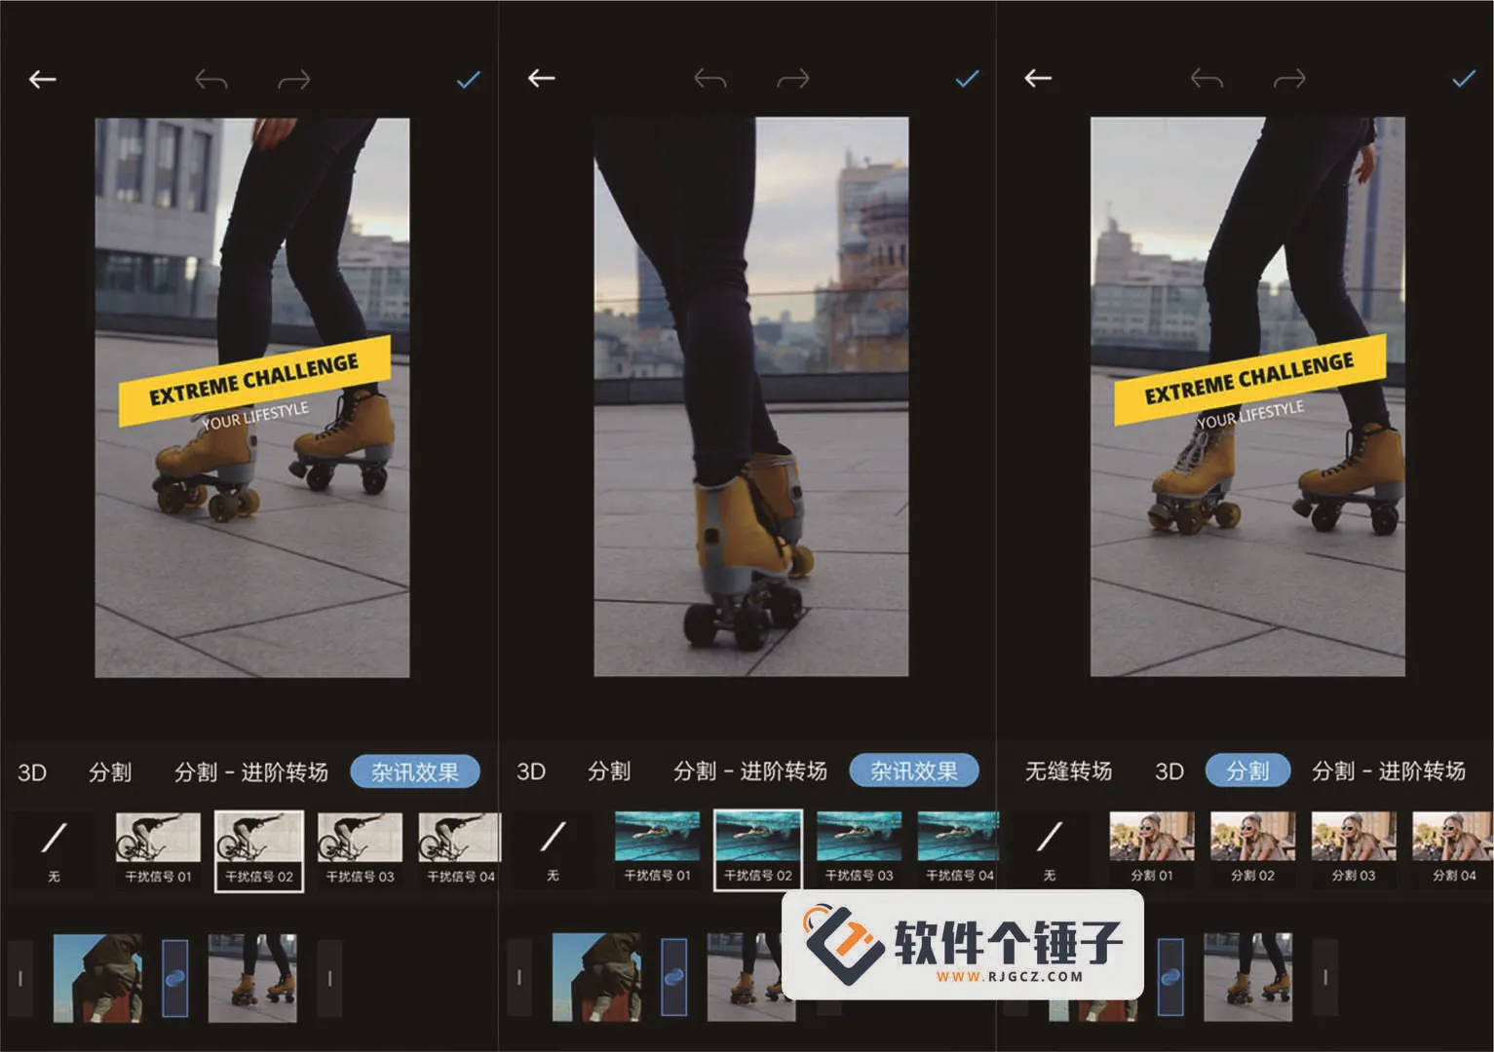Click the undo arrow in the right screen
The image size is (1494, 1052).
(1207, 79)
